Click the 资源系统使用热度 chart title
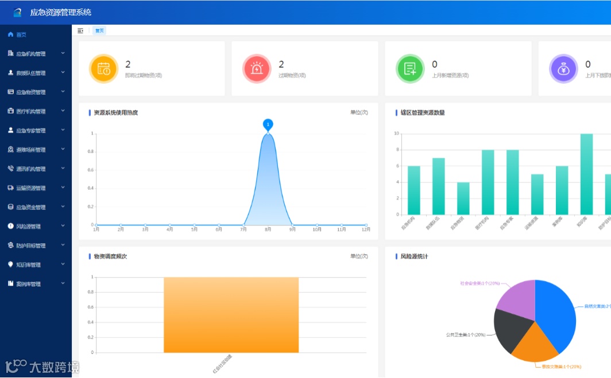This screenshot has width=611, height=378. pos(116,113)
